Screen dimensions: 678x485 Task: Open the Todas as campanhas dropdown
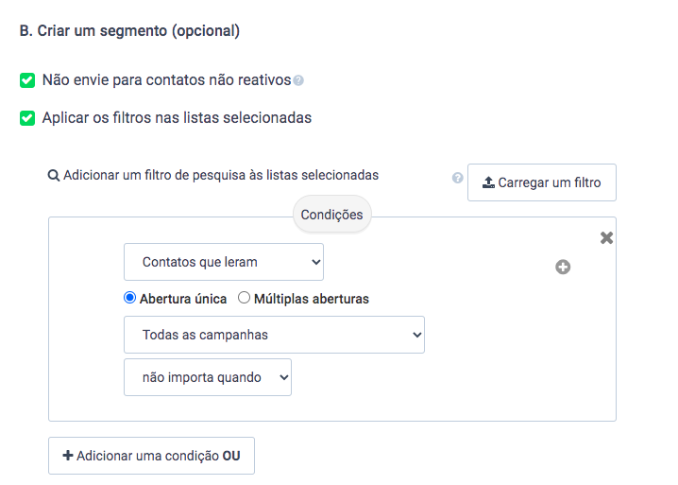click(x=274, y=335)
